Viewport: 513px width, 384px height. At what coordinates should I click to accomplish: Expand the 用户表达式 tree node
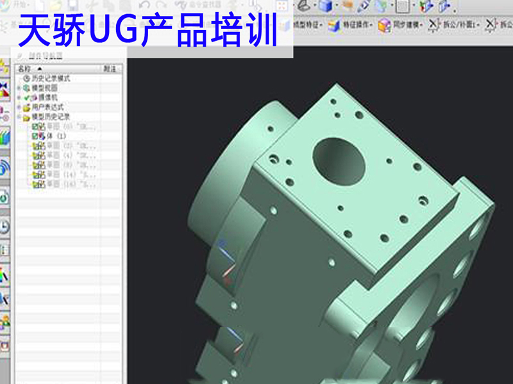pos(18,106)
